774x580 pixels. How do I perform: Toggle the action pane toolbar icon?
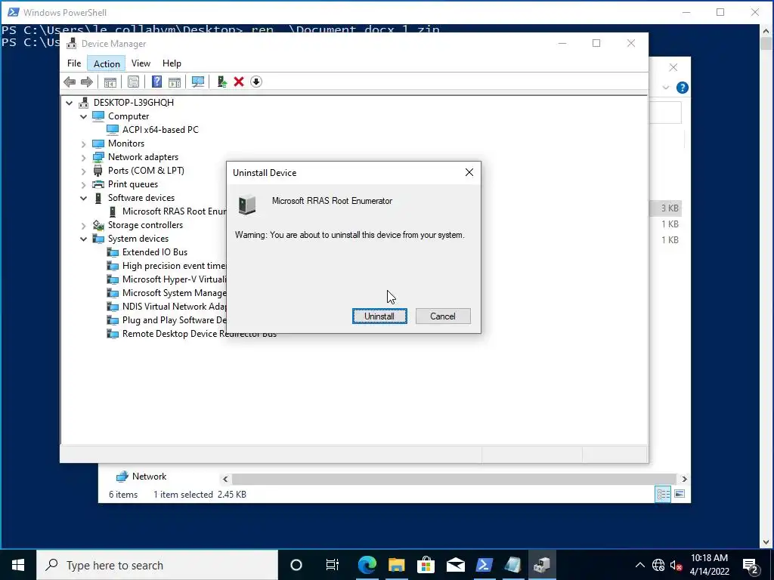[x=175, y=82]
